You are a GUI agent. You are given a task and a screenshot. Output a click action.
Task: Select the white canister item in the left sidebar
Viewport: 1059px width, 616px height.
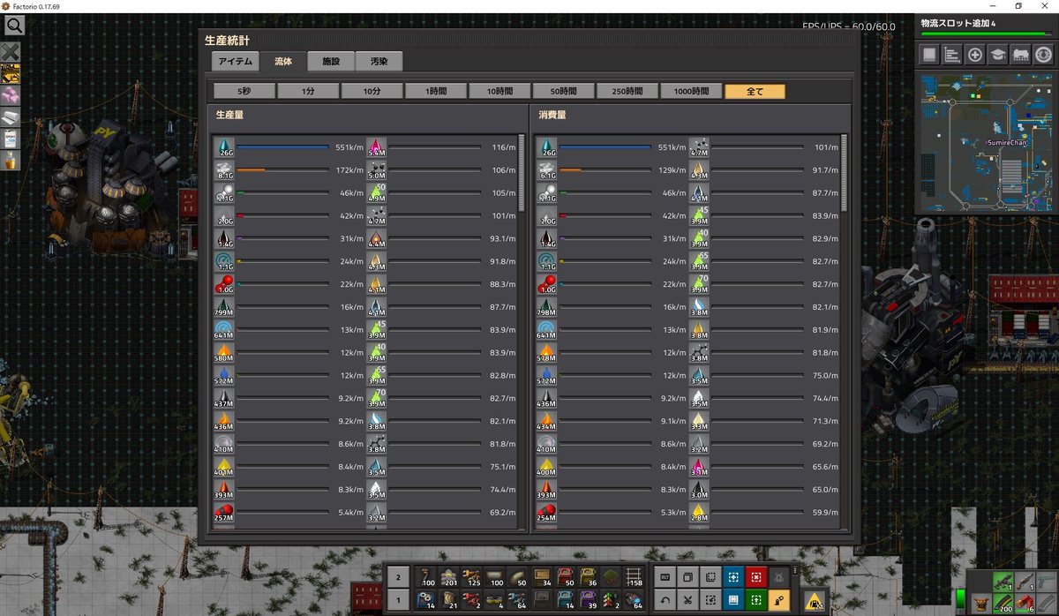(x=11, y=138)
